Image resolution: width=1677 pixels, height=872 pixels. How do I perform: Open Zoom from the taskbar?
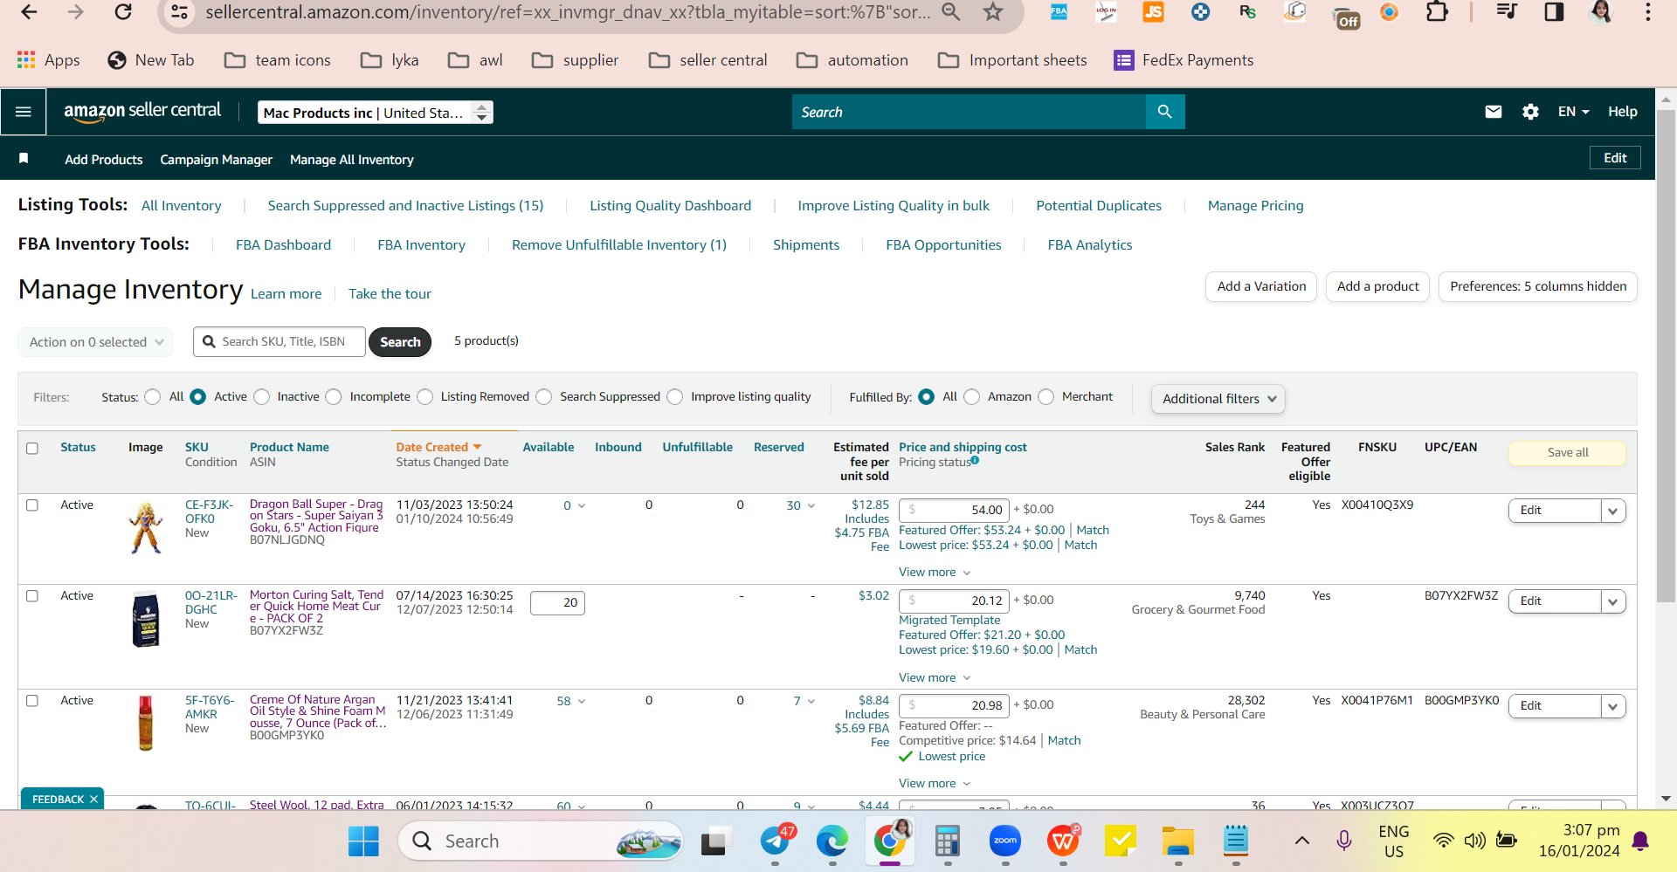(x=1005, y=841)
